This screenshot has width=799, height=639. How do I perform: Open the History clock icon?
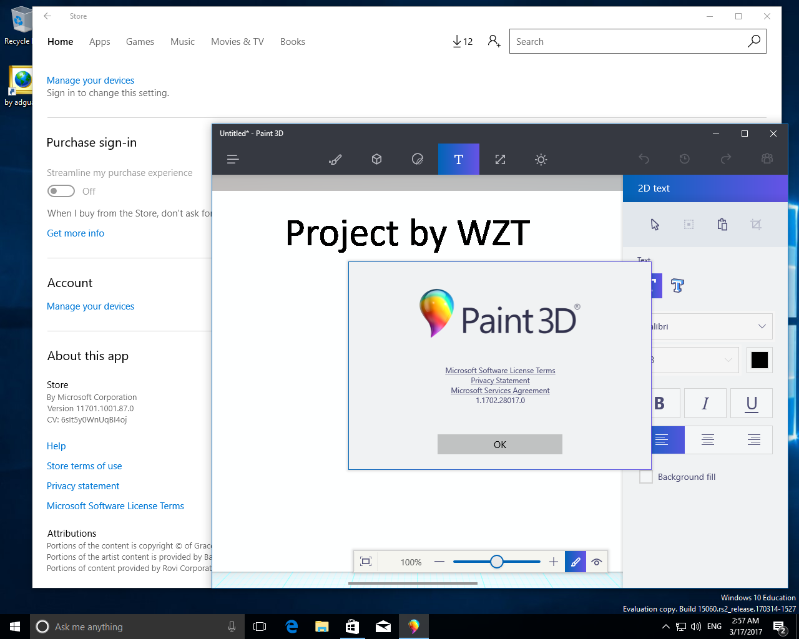tap(685, 159)
